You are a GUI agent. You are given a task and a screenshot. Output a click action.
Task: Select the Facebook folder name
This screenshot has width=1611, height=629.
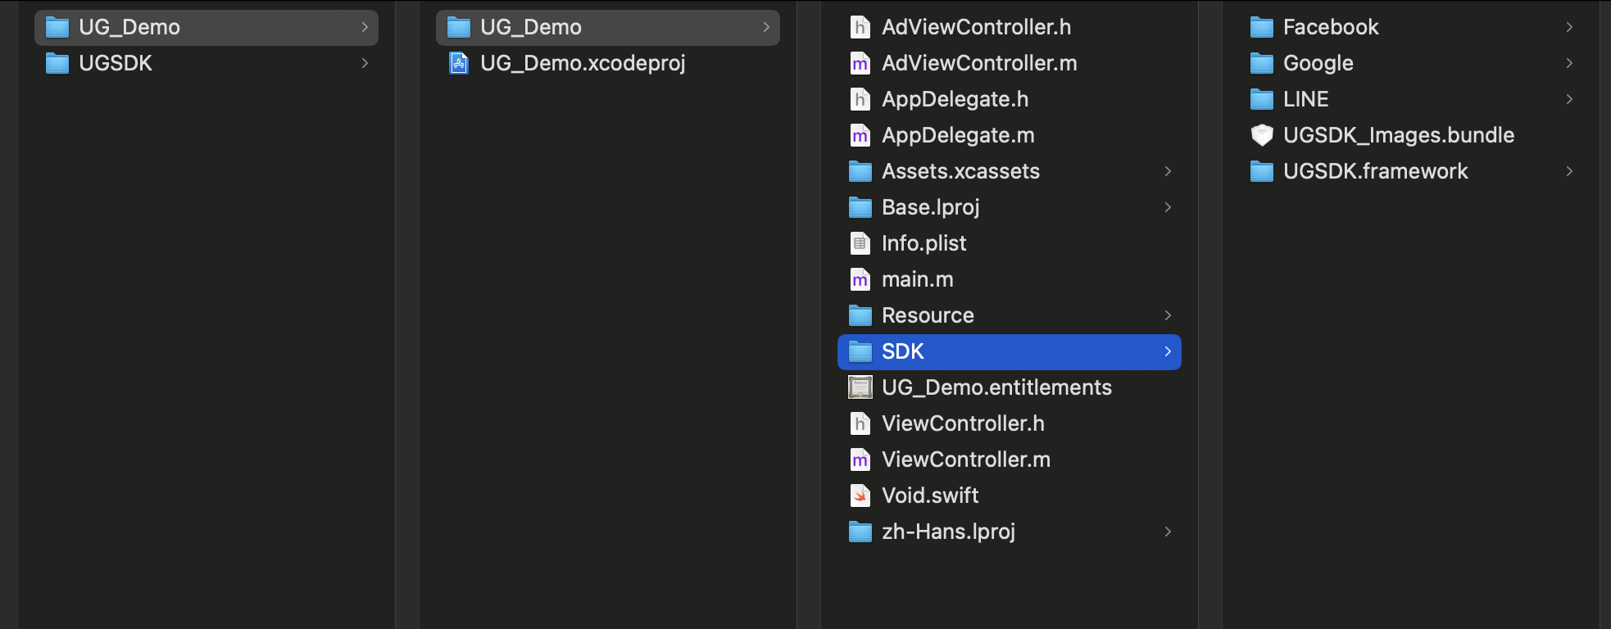click(1331, 27)
